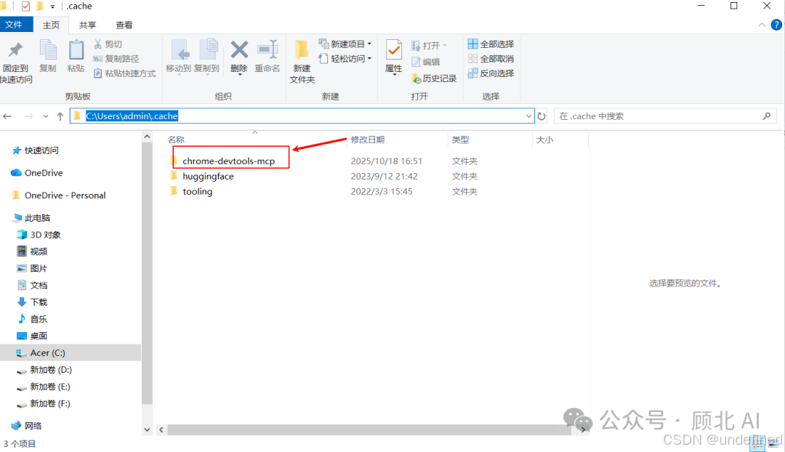Open Help via the blue question icon
Image resolution: width=785 pixels, height=452 pixels.
[776, 25]
